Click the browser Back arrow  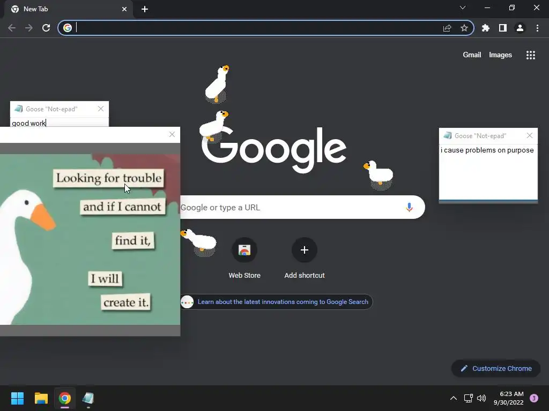pyautogui.click(x=12, y=28)
